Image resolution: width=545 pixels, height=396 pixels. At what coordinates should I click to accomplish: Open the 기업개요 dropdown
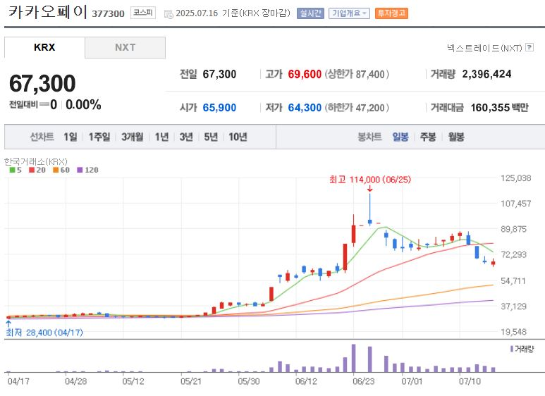(x=349, y=13)
